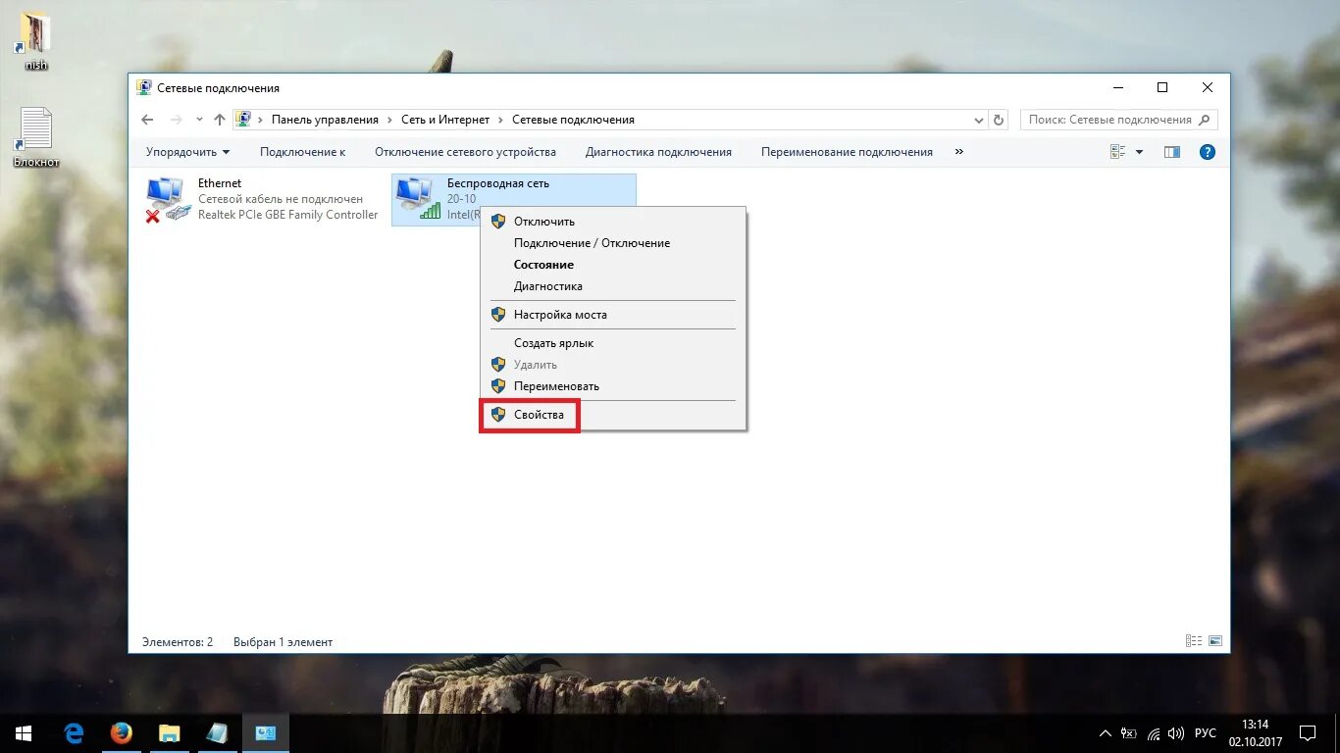
Task: Click Панель управления in the address bar
Action: [x=325, y=120]
